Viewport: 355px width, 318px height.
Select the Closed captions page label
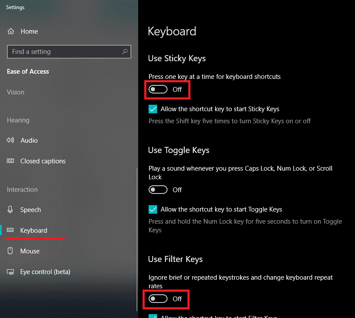(x=43, y=161)
